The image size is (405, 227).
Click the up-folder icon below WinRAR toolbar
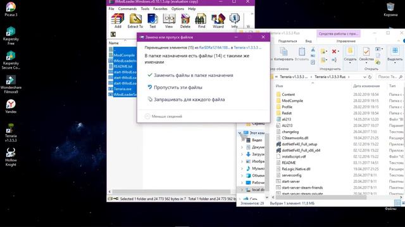tap(113, 34)
